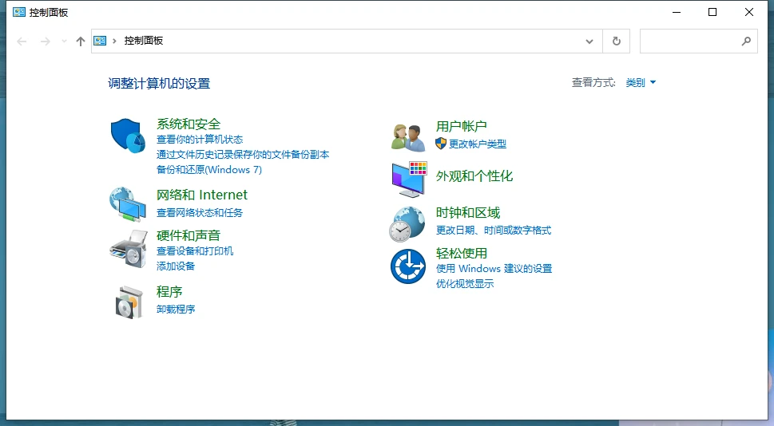Screen dimensions: 774x426
Task: Open 系统和安全 category heading
Action: [189, 124]
